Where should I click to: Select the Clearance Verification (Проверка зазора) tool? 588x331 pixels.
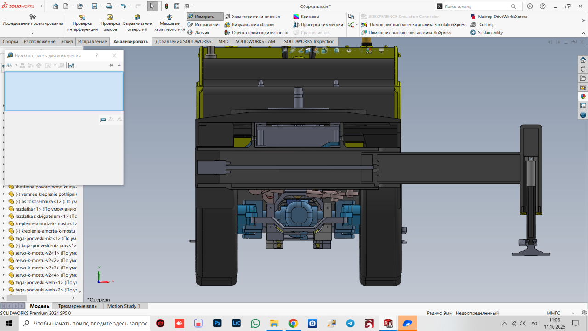point(110,23)
